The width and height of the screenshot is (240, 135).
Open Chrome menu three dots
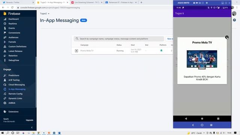click(237, 7)
